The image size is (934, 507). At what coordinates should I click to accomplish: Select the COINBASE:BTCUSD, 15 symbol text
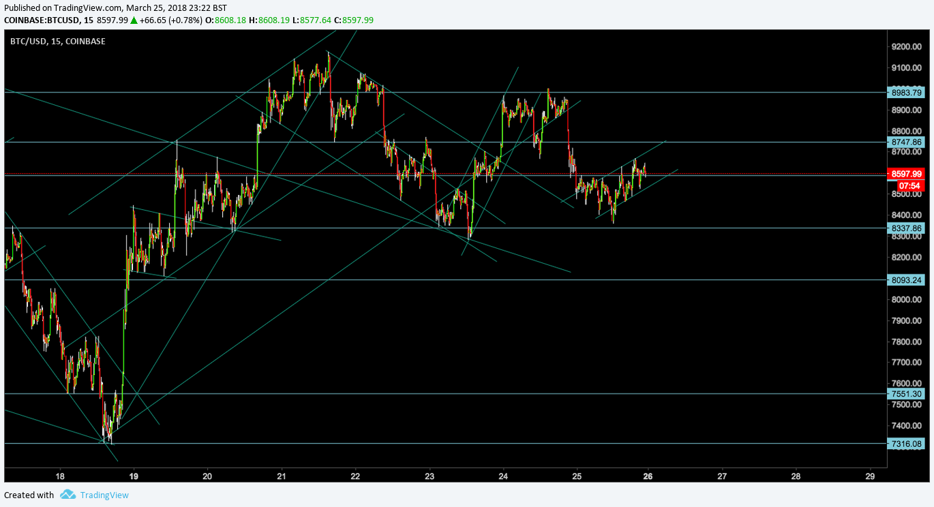coord(48,20)
